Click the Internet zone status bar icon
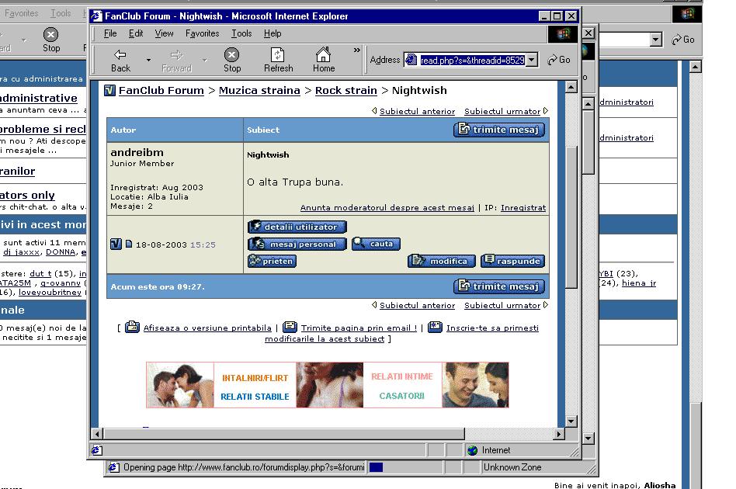 (x=473, y=450)
